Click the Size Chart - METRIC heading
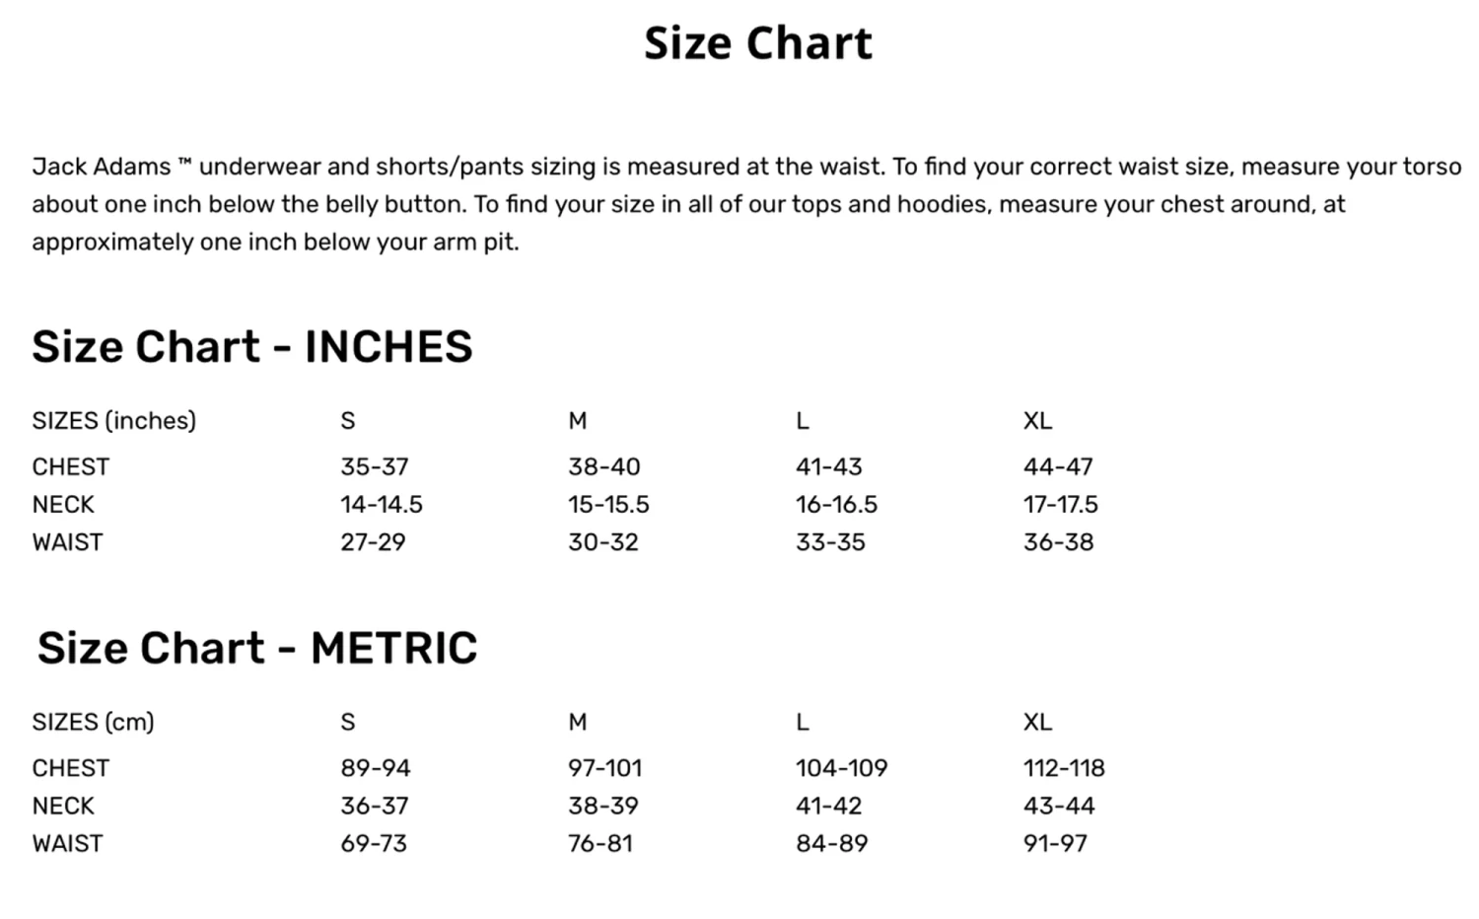Viewport: 1479px width, 919px height. 256,649
